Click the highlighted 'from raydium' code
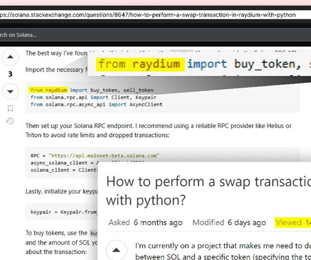 pos(49,90)
